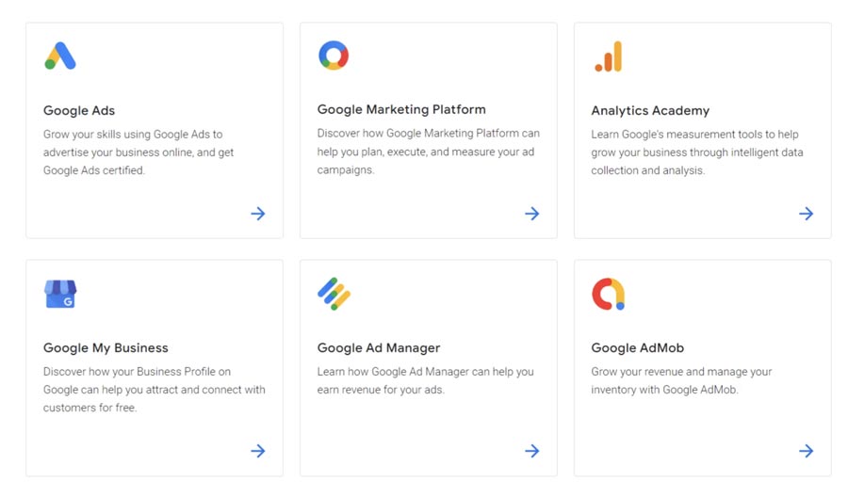848x497 pixels.
Task: Open Google AdMob with its blue arrow
Action: (x=807, y=451)
